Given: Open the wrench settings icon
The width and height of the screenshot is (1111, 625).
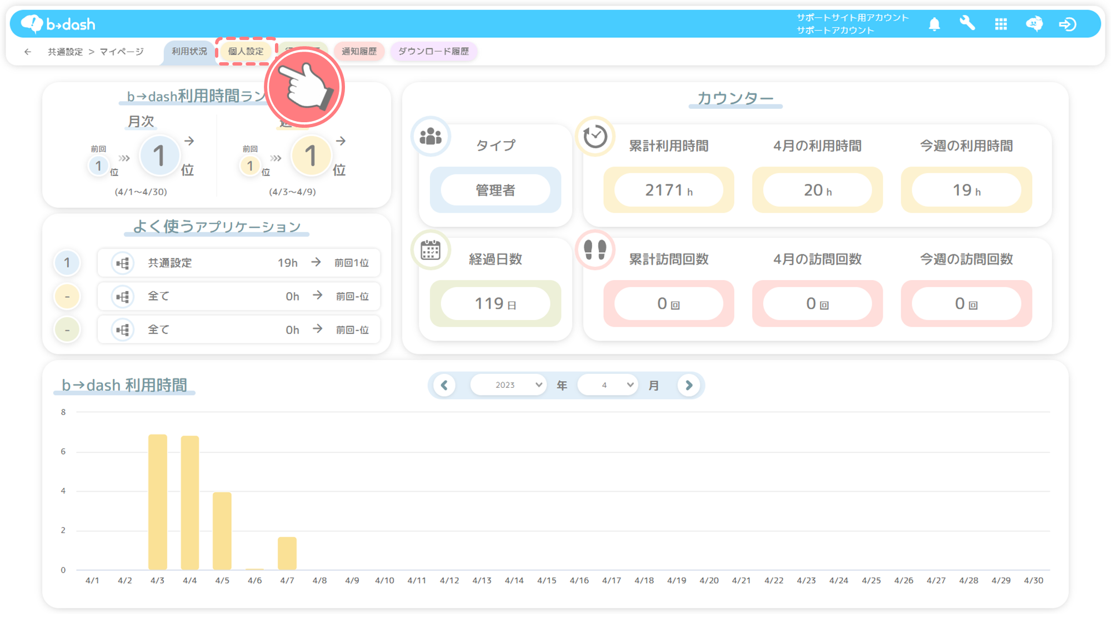Looking at the screenshot, I should tap(967, 23).
